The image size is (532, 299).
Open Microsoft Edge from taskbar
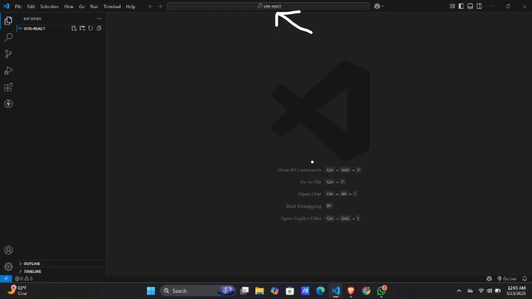[320, 291]
